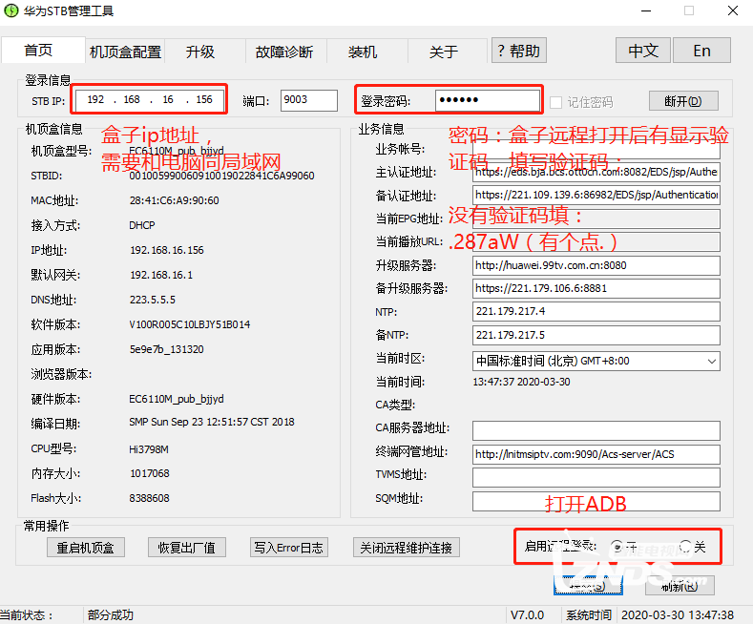
Task: Click the STB IP address field
Action: (149, 100)
